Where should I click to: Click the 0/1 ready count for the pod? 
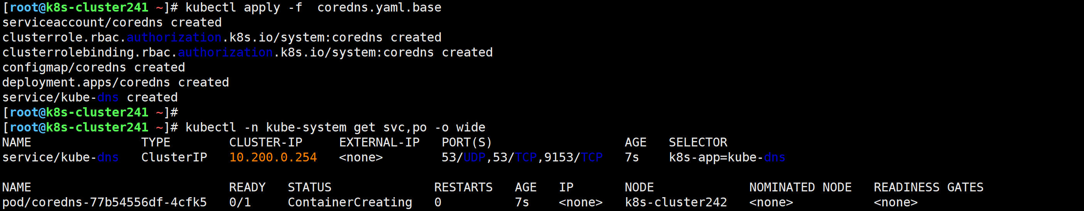coord(240,202)
